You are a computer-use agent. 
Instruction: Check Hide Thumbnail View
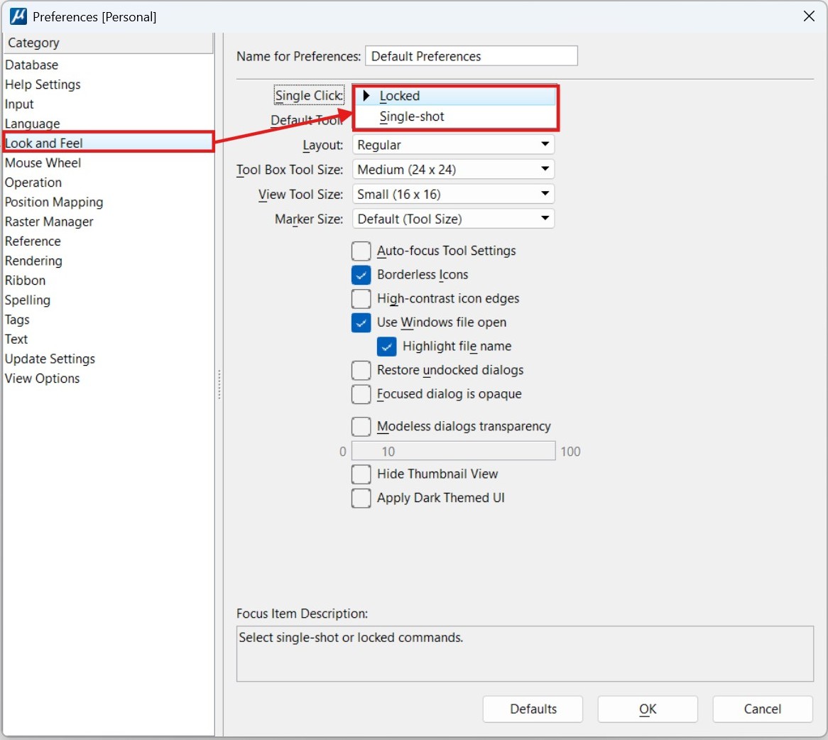coord(361,474)
